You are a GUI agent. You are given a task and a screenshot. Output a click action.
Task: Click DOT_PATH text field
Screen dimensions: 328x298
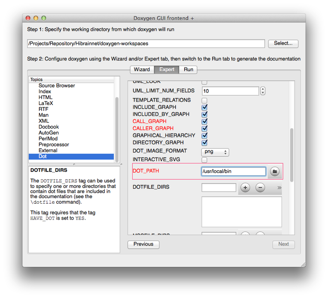pyautogui.click(x=234, y=172)
